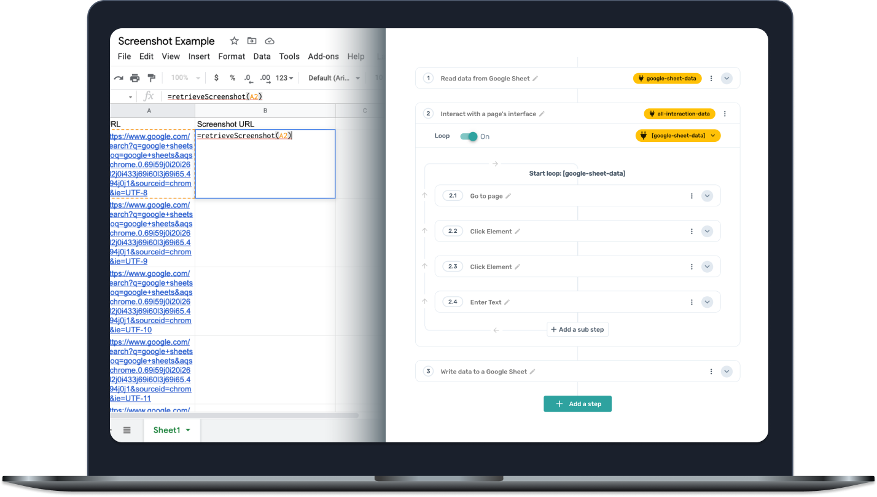The height and width of the screenshot is (497, 877).
Task: Click the formula bar with retrieveScreenshot formula
Action: point(246,96)
